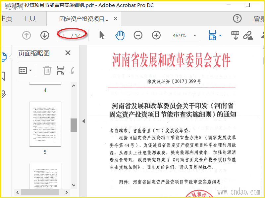The image size is (265, 198).
Task: Click the thumbnail horizontal scroll left arrow
Action: (18, 192)
